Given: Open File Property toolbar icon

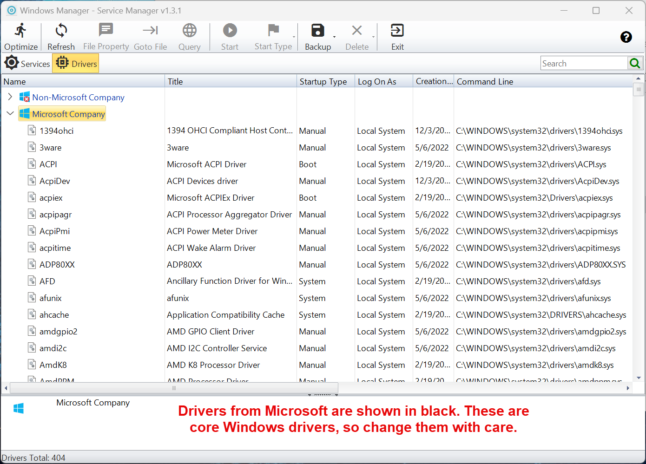Looking at the screenshot, I should (106, 30).
